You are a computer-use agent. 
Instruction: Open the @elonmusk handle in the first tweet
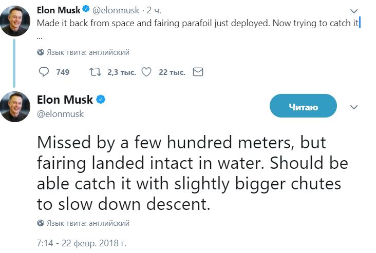[x=116, y=10]
